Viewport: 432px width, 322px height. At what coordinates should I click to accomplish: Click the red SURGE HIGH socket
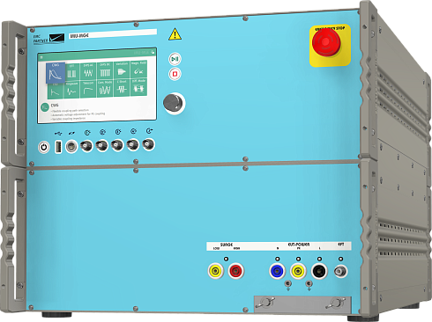(x=236, y=271)
